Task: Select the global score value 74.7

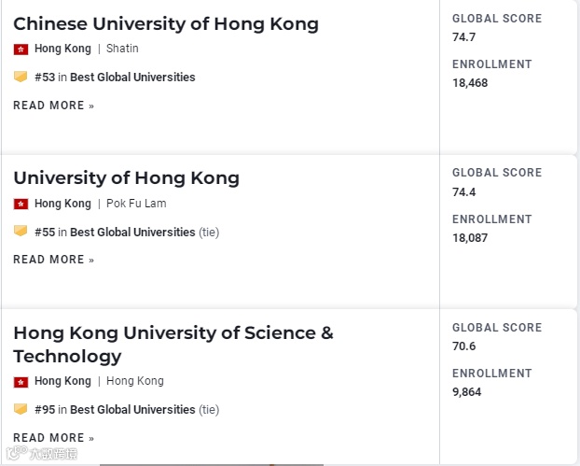Action: click(463, 37)
